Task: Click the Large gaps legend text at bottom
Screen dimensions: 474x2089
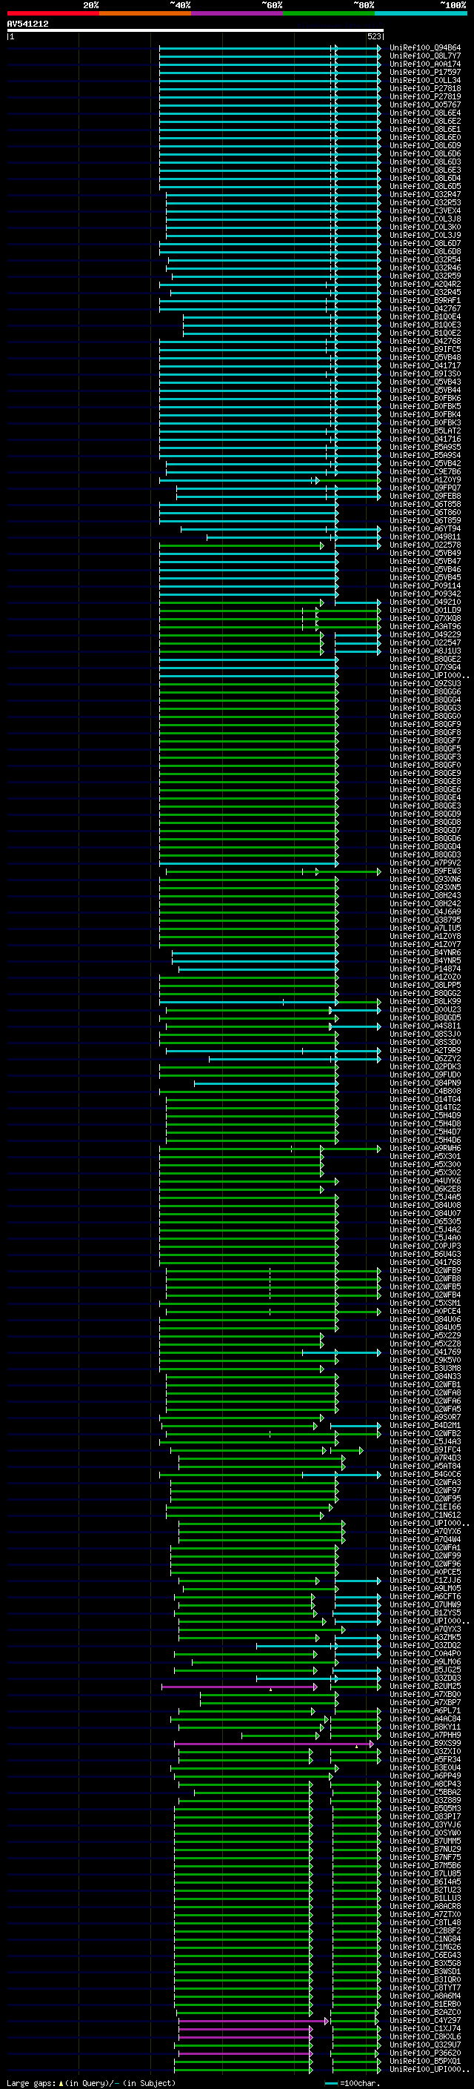Action: tap(91, 2082)
